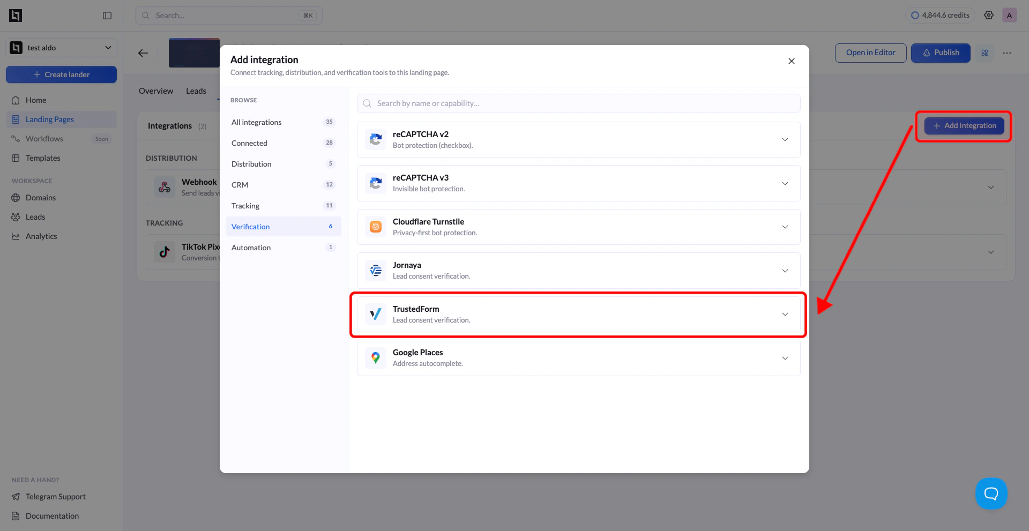Screen dimensions: 1029x531
Task: Select Verification category
Action: point(284,227)
